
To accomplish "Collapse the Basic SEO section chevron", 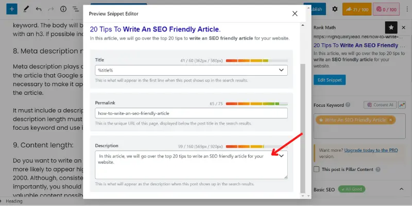I will click(401, 189).
